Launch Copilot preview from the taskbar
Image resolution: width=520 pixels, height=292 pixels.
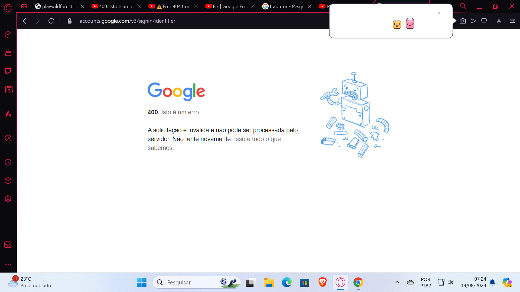[507, 282]
